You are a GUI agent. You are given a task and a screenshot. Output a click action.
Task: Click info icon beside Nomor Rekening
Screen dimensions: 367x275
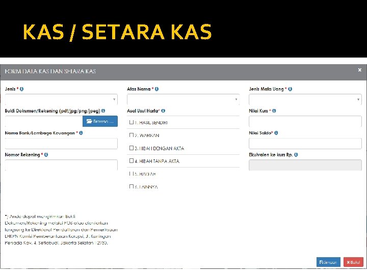coord(46,155)
